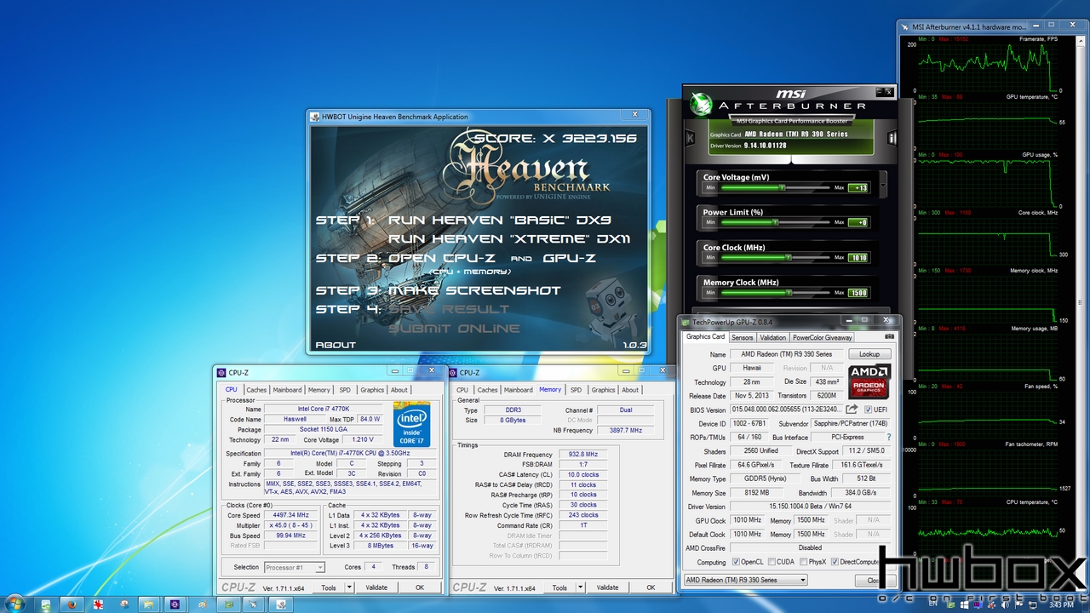
Task: Click Lookup button in GPU-Z
Action: click(x=869, y=354)
